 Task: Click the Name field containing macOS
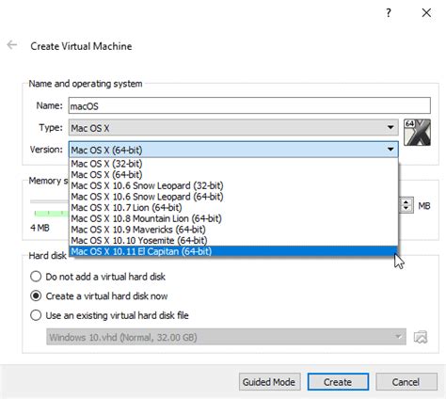tap(249, 105)
